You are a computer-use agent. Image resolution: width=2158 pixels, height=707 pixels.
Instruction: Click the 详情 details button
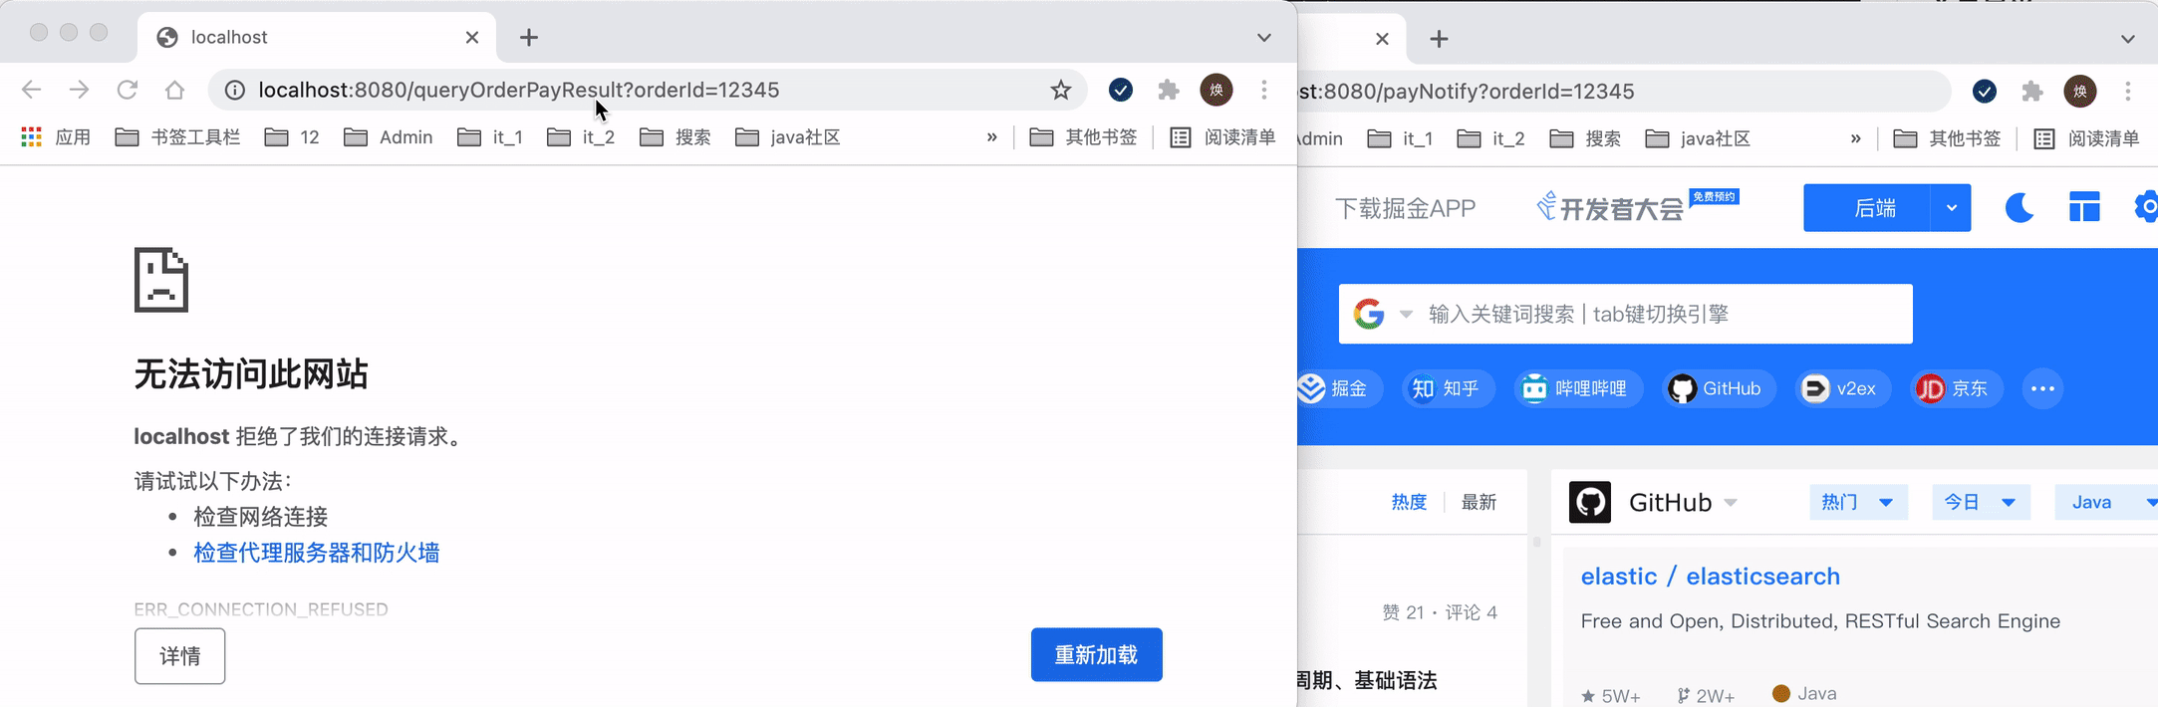point(180,656)
